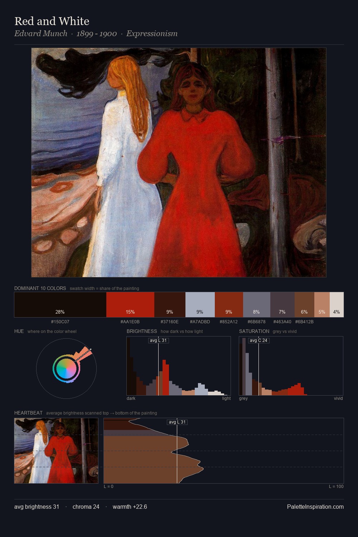Viewport: 358px width, 537px height.
Task: Choose the light grey-blue swatch #A7ADBD
Action: pyautogui.click(x=200, y=305)
